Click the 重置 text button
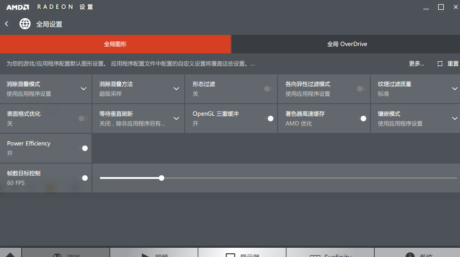The image size is (460, 257). [453, 64]
